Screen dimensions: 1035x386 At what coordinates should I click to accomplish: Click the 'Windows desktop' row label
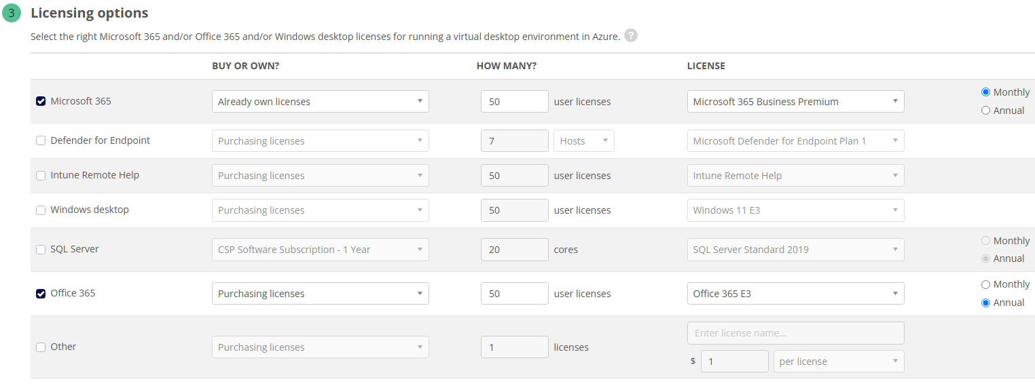point(90,210)
